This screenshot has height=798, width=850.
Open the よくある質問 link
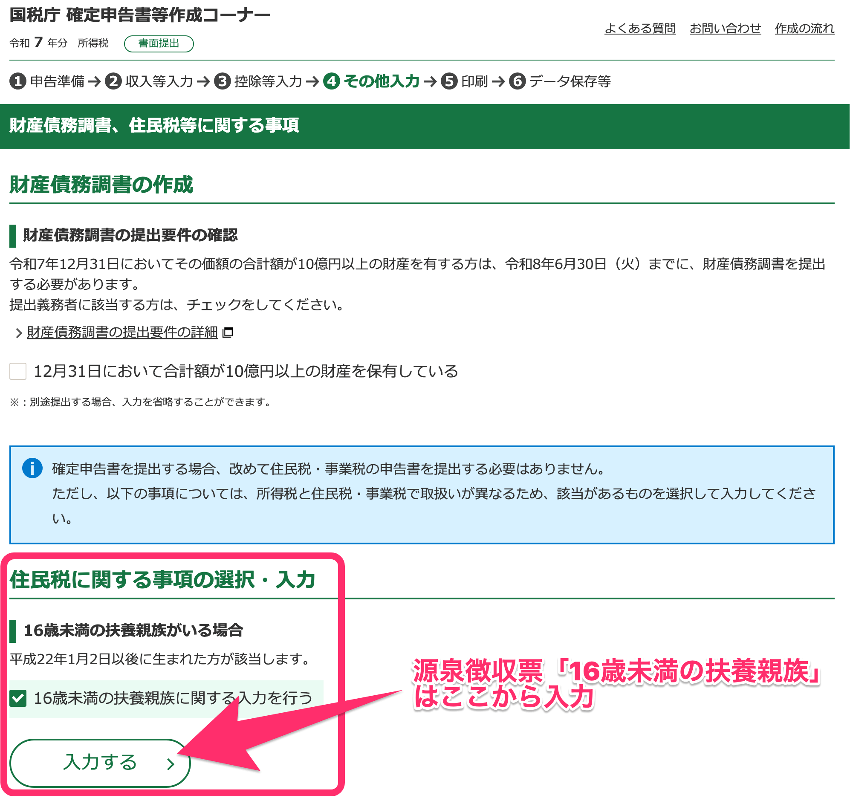[x=640, y=29]
